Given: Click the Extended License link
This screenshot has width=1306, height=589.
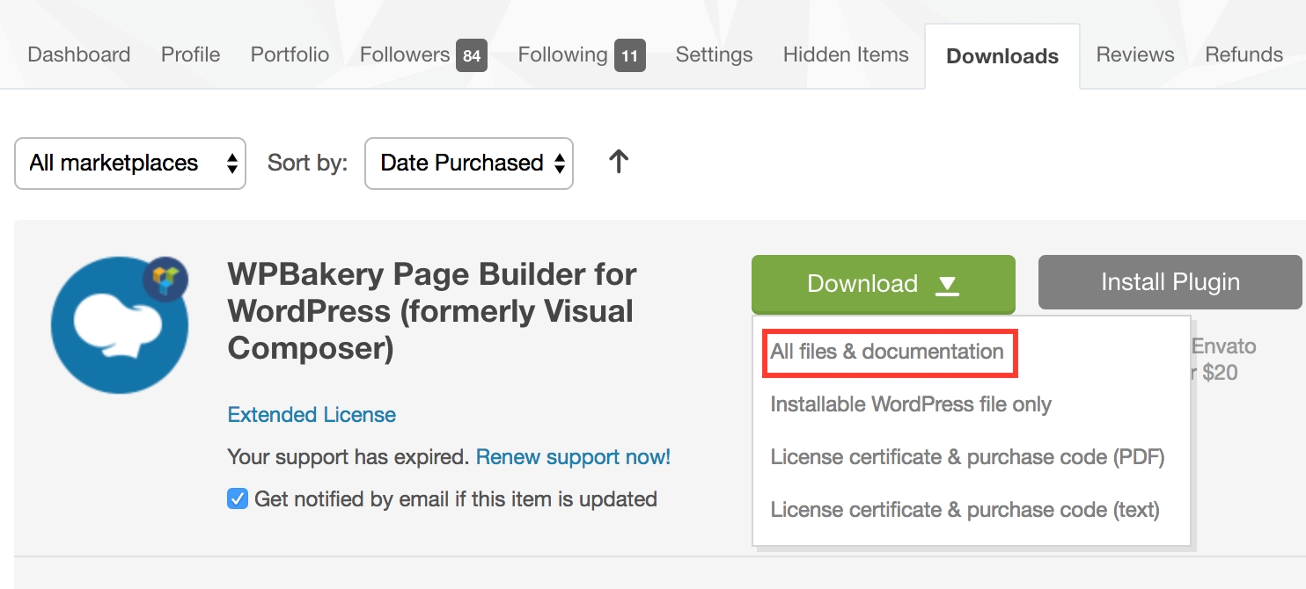Looking at the screenshot, I should pos(312,415).
